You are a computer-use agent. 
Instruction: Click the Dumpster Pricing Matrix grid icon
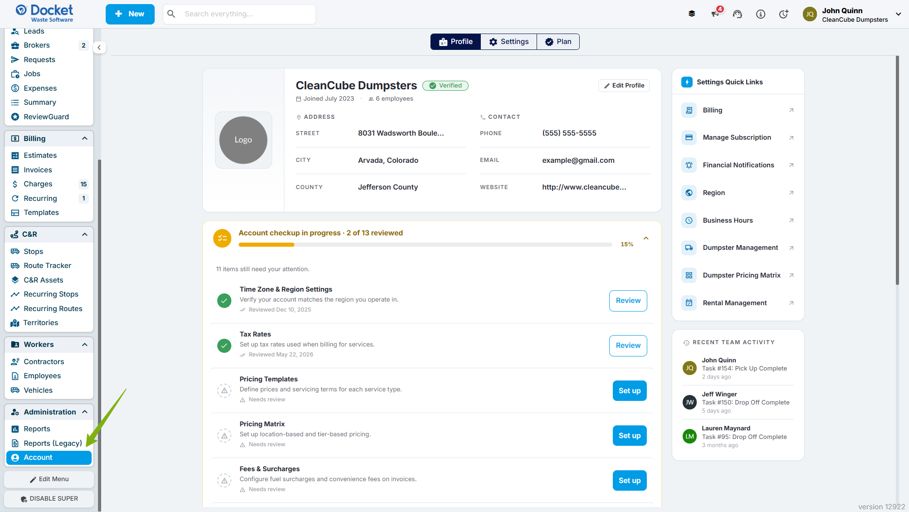click(x=689, y=275)
